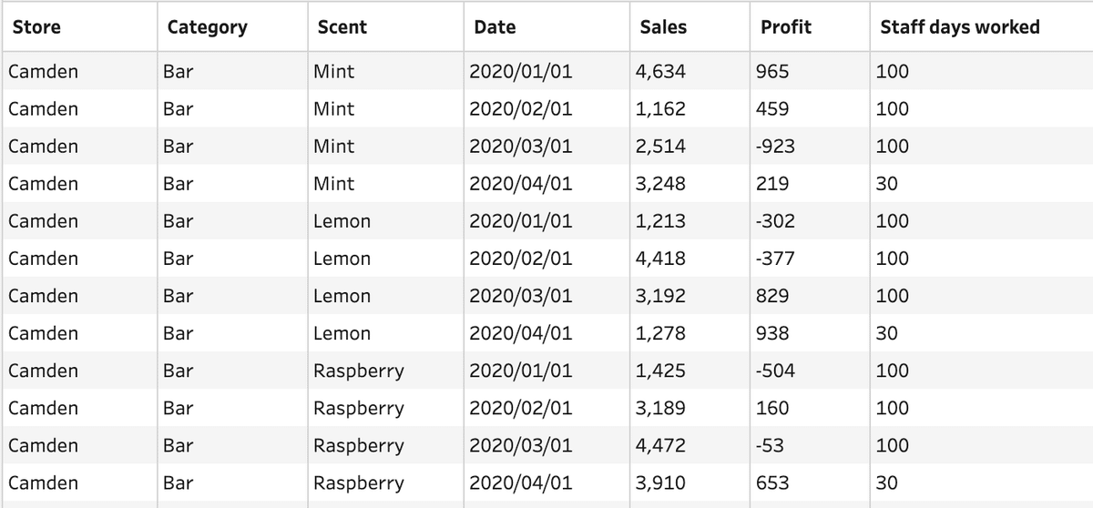Select the Profit column header
Viewport: 1093px width, 508px height.
point(785,27)
